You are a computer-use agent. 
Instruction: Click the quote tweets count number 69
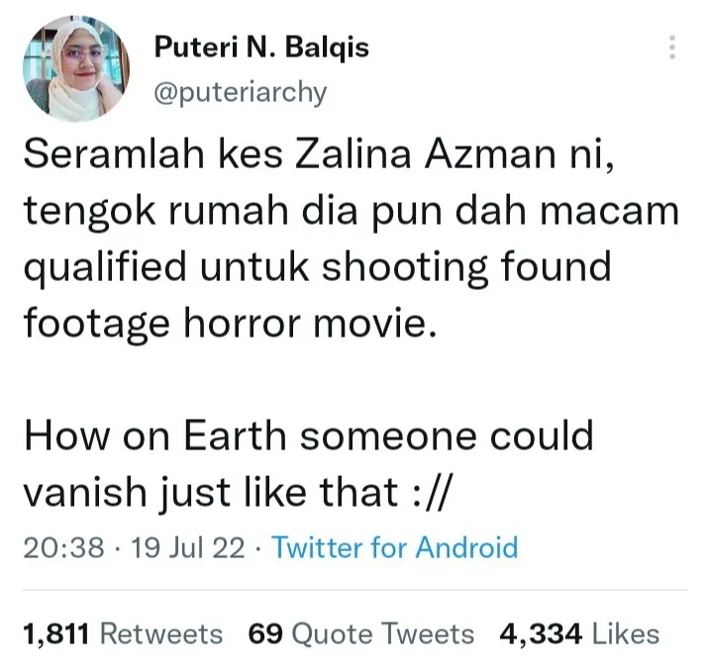click(265, 634)
